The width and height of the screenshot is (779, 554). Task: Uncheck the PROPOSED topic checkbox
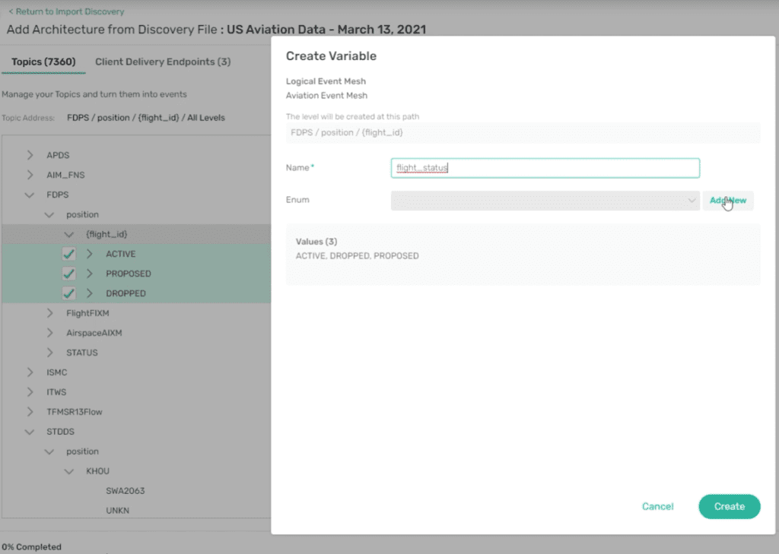69,273
